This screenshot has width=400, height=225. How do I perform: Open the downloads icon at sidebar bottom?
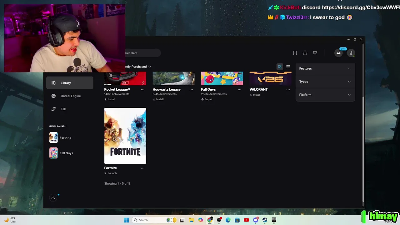(53, 197)
